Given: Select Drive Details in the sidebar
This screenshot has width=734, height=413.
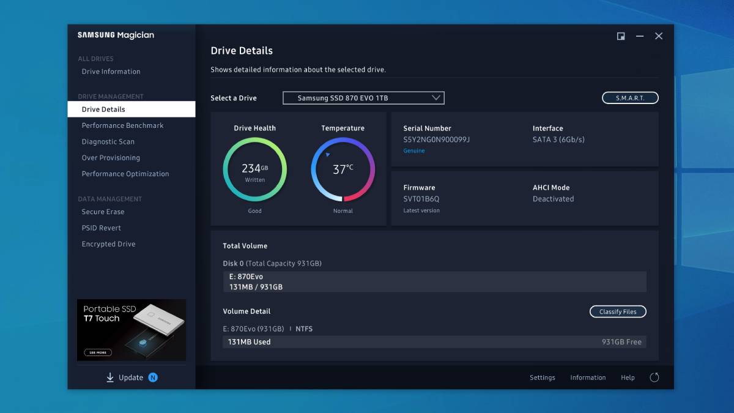Looking at the screenshot, I should coord(132,110).
